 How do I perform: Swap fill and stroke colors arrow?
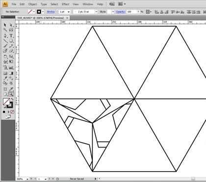[x=12, y=99]
